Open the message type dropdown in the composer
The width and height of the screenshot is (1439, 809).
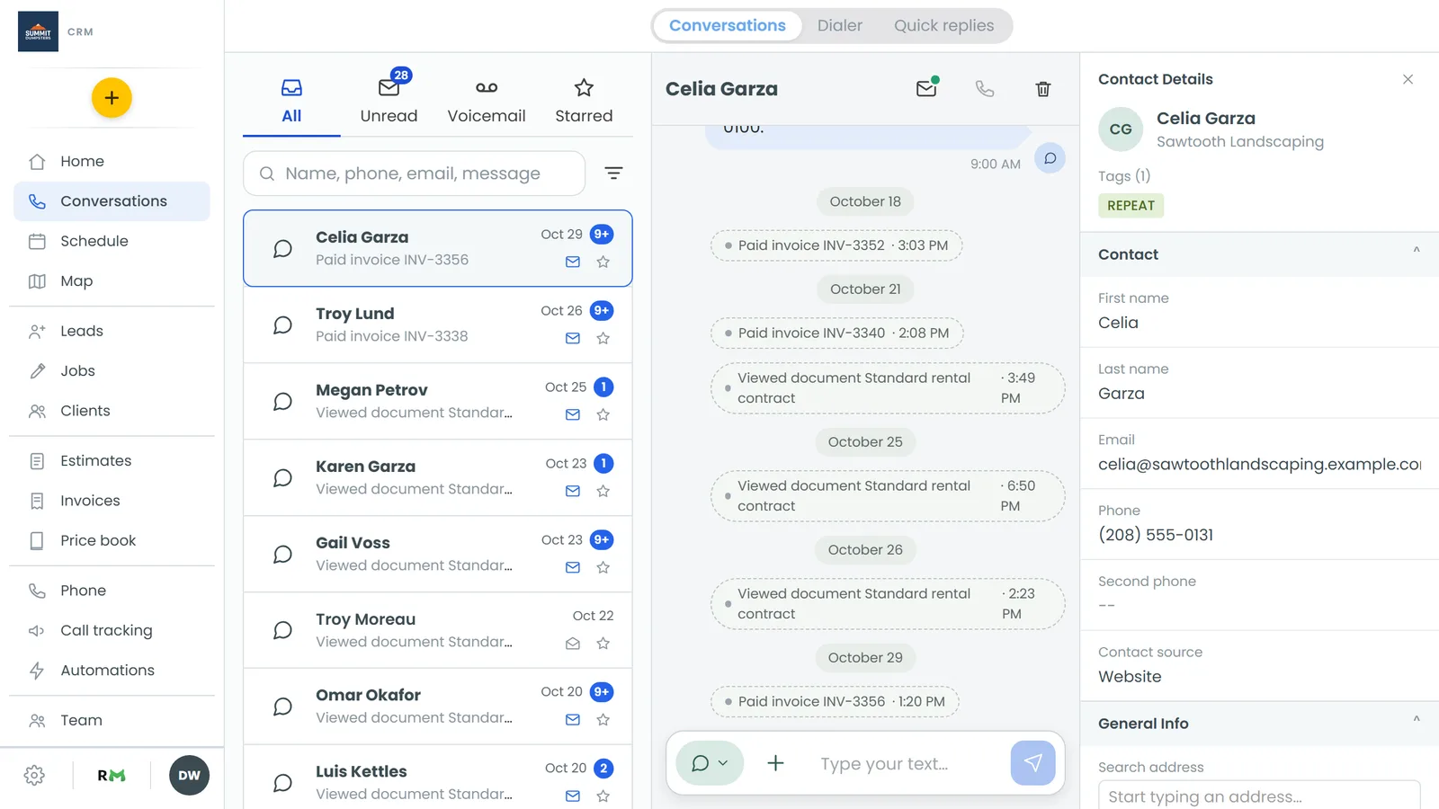710,763
